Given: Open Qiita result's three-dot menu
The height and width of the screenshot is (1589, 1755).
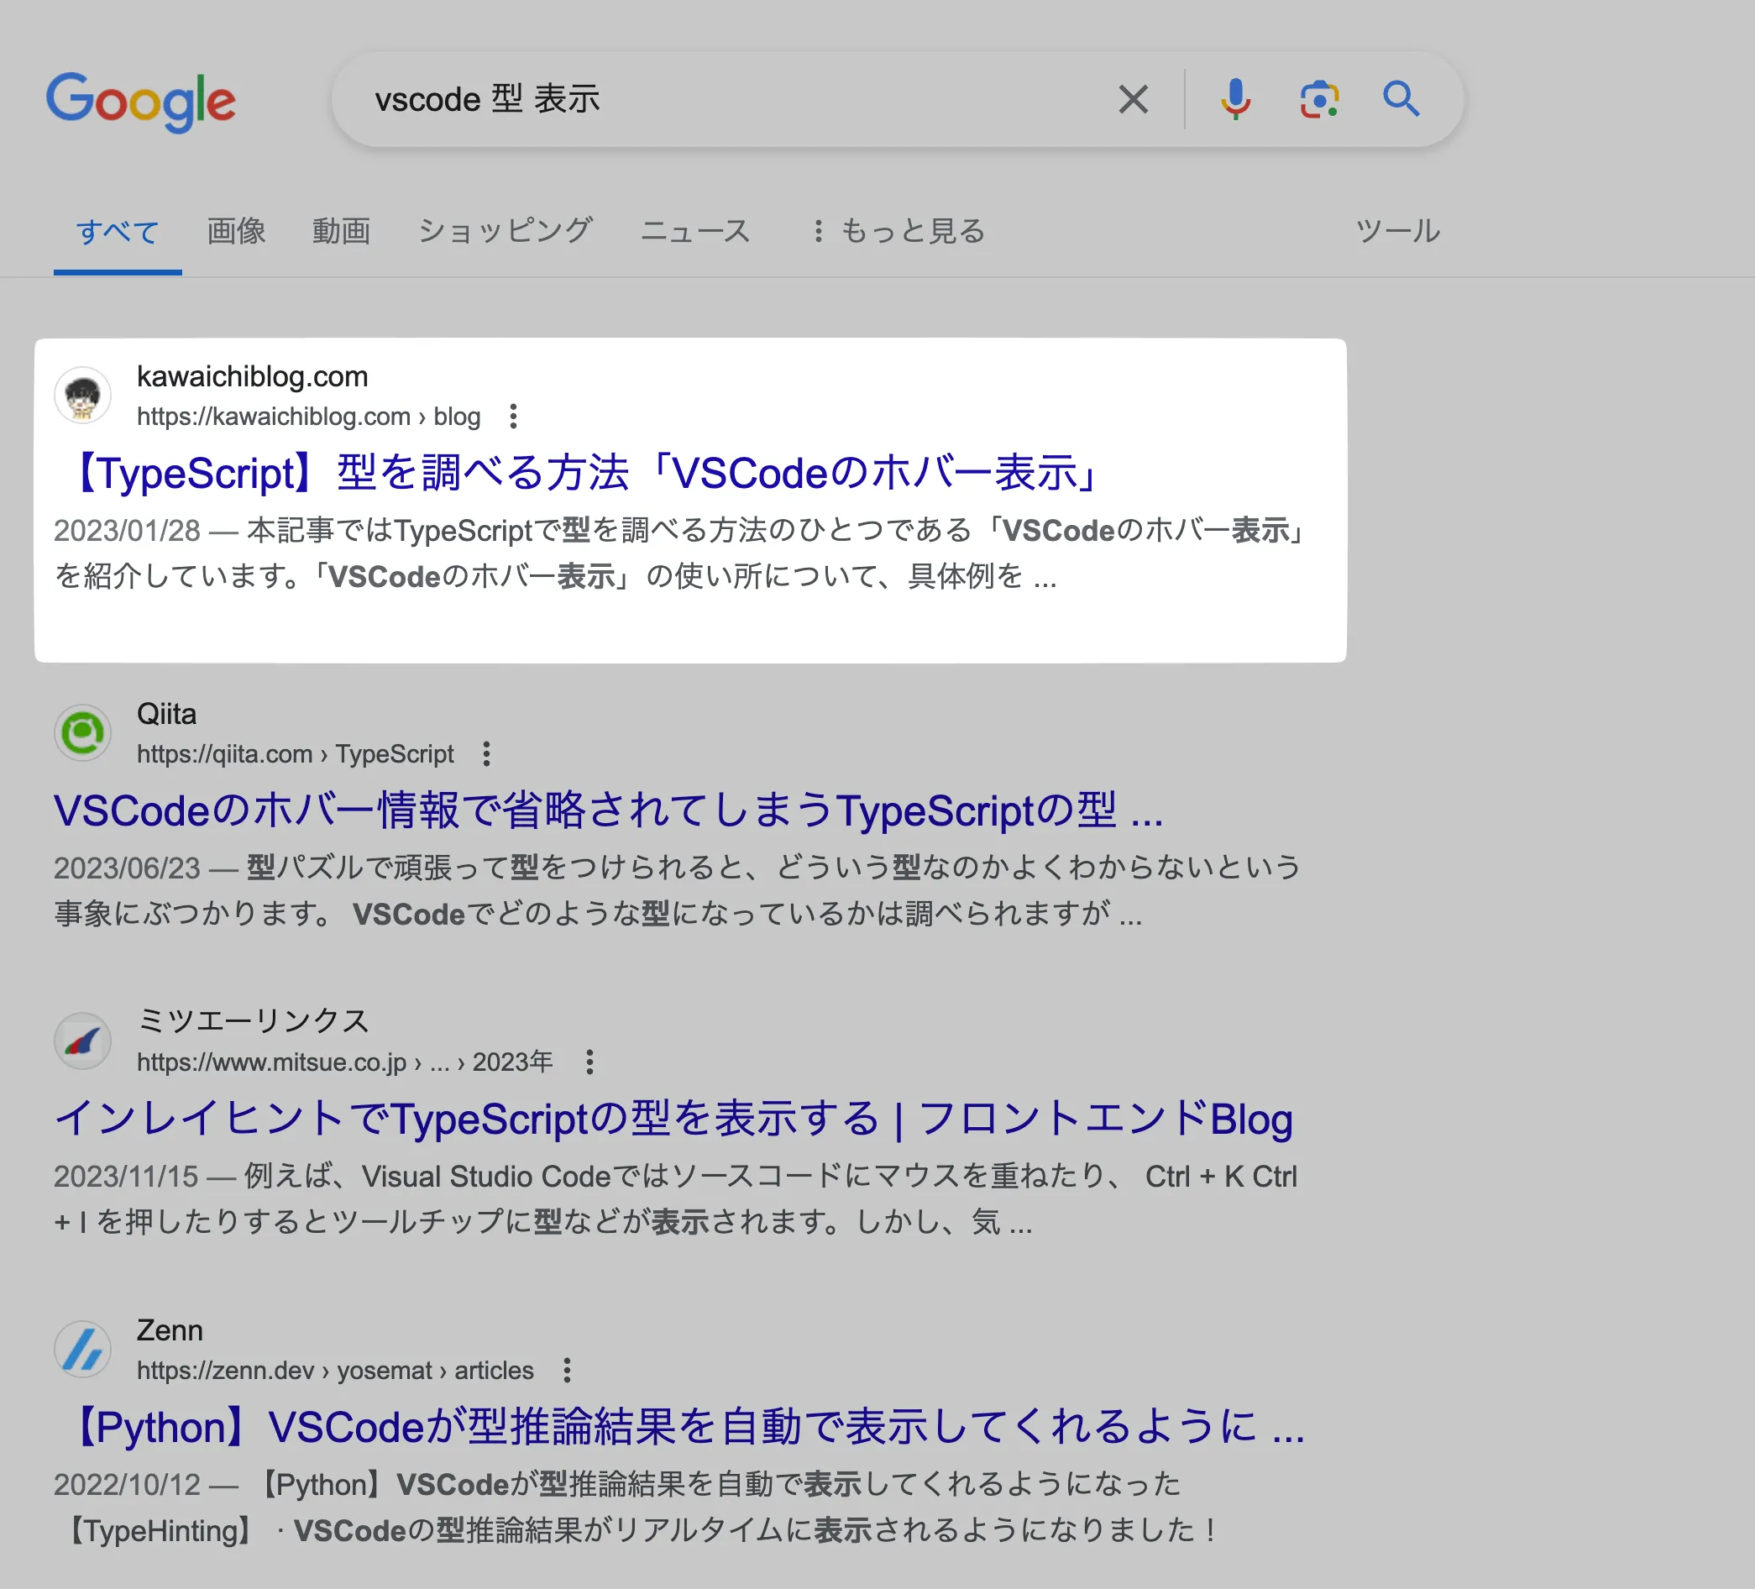Looking at the screenshot, I should click(x=487, y=754).
